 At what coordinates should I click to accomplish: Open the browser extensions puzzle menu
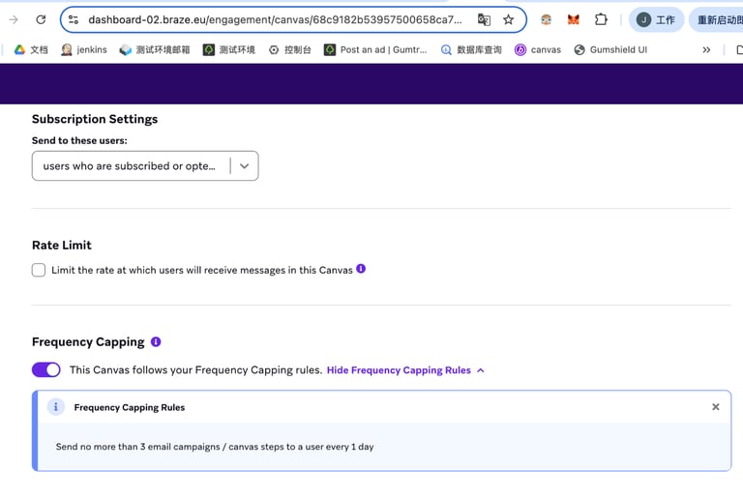click(601, 19)
